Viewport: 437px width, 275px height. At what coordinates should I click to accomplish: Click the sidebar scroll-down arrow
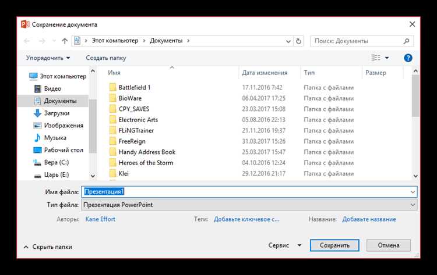pos(93,176)
